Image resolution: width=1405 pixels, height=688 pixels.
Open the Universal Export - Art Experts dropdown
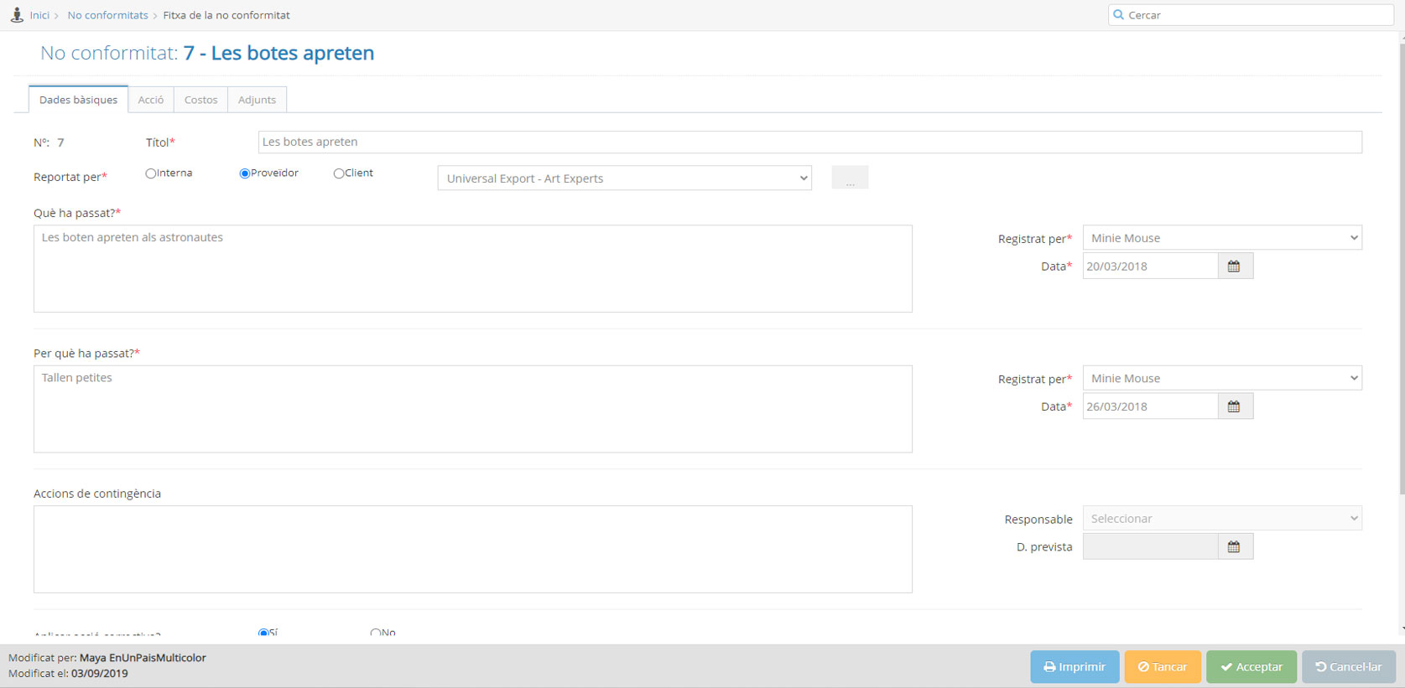pyautogui.click(x=624, y=178)
